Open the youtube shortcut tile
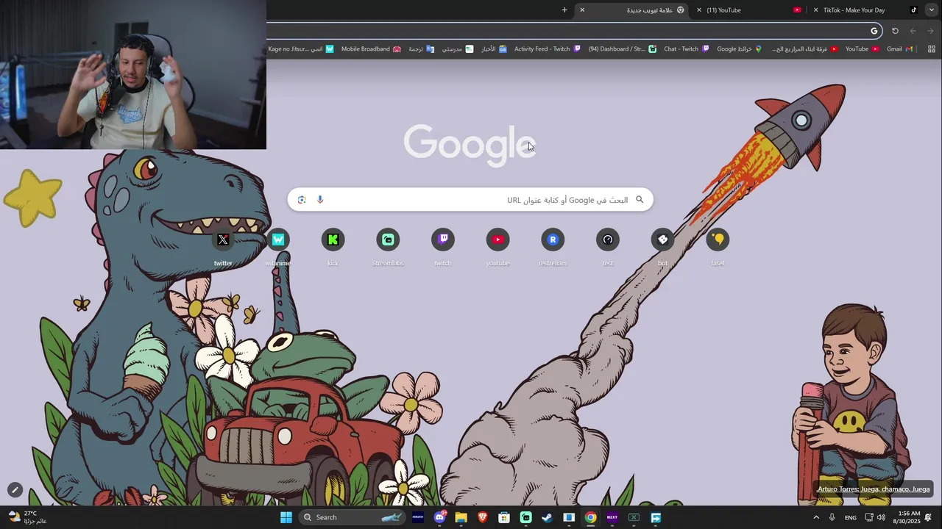 tap(497, 247)
